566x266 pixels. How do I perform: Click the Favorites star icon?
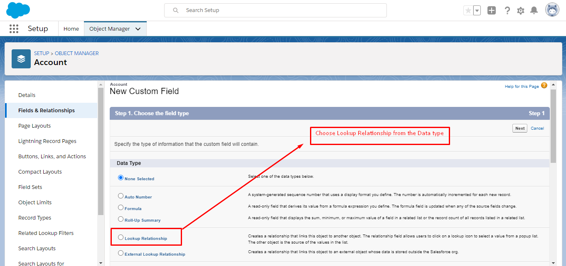tap(468, 10)
